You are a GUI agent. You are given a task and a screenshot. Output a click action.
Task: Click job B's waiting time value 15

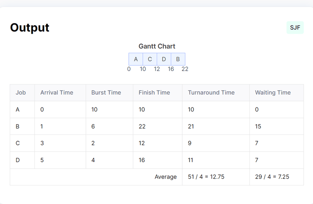(x=258, y=127)
